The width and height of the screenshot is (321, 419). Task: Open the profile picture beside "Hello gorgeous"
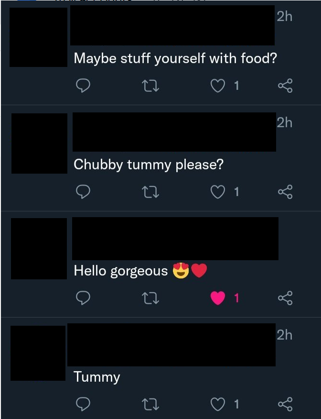point(39,249)
